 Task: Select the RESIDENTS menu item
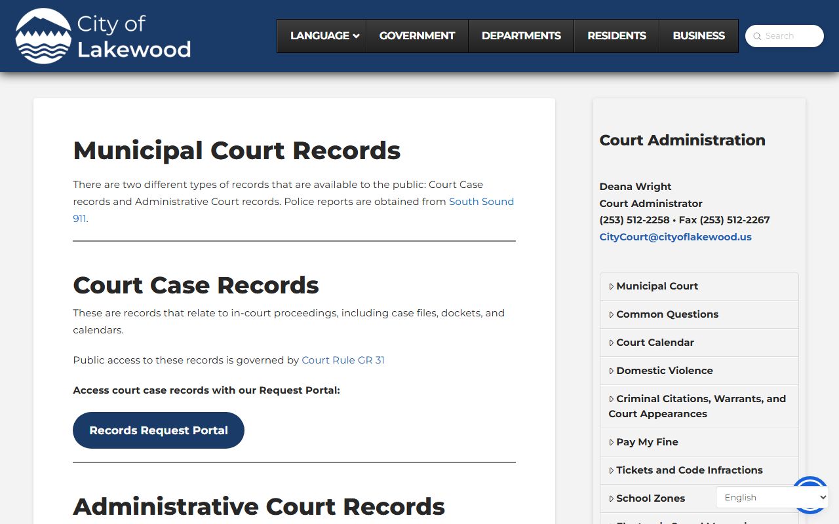click(616, 36)
